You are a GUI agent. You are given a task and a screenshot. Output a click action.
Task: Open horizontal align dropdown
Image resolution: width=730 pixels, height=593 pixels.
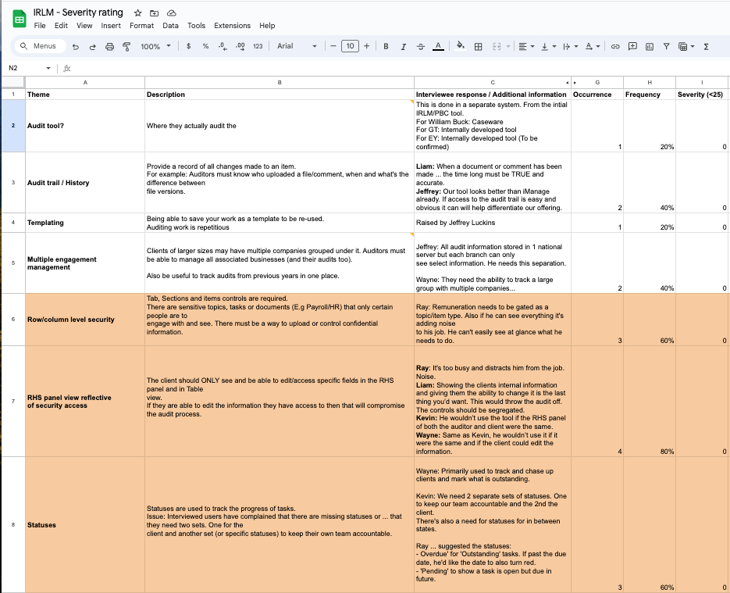[x=526, y=46]
